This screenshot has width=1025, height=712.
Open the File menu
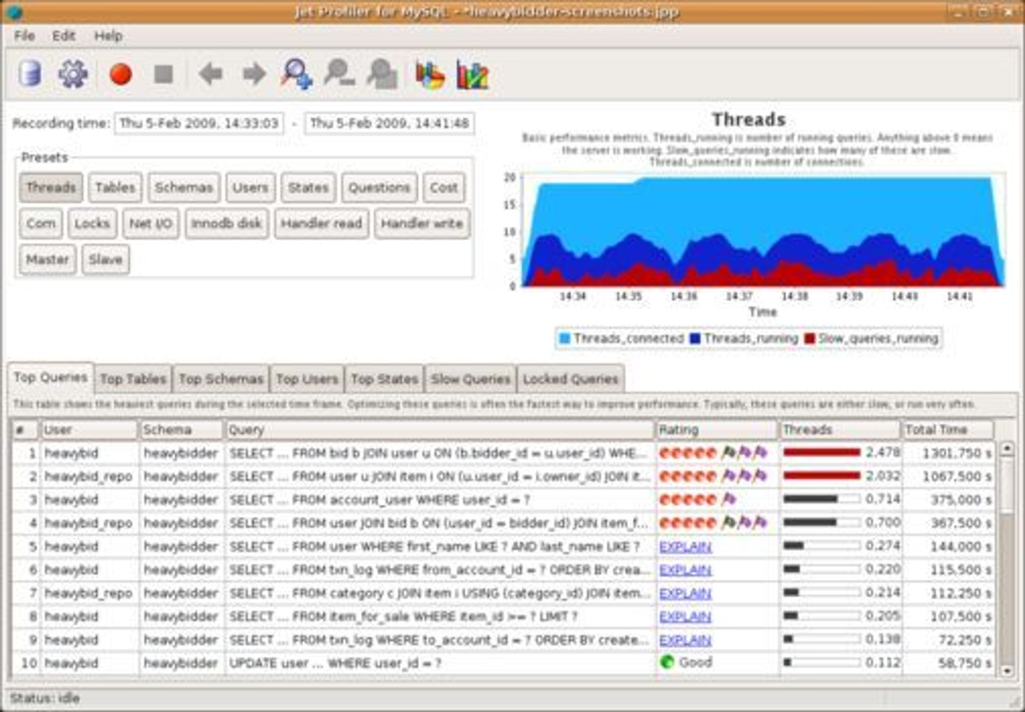[x=24, y=36]
